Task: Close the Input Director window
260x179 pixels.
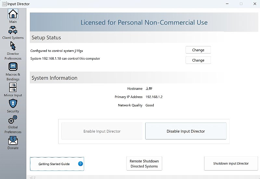Action: [255, 4]
